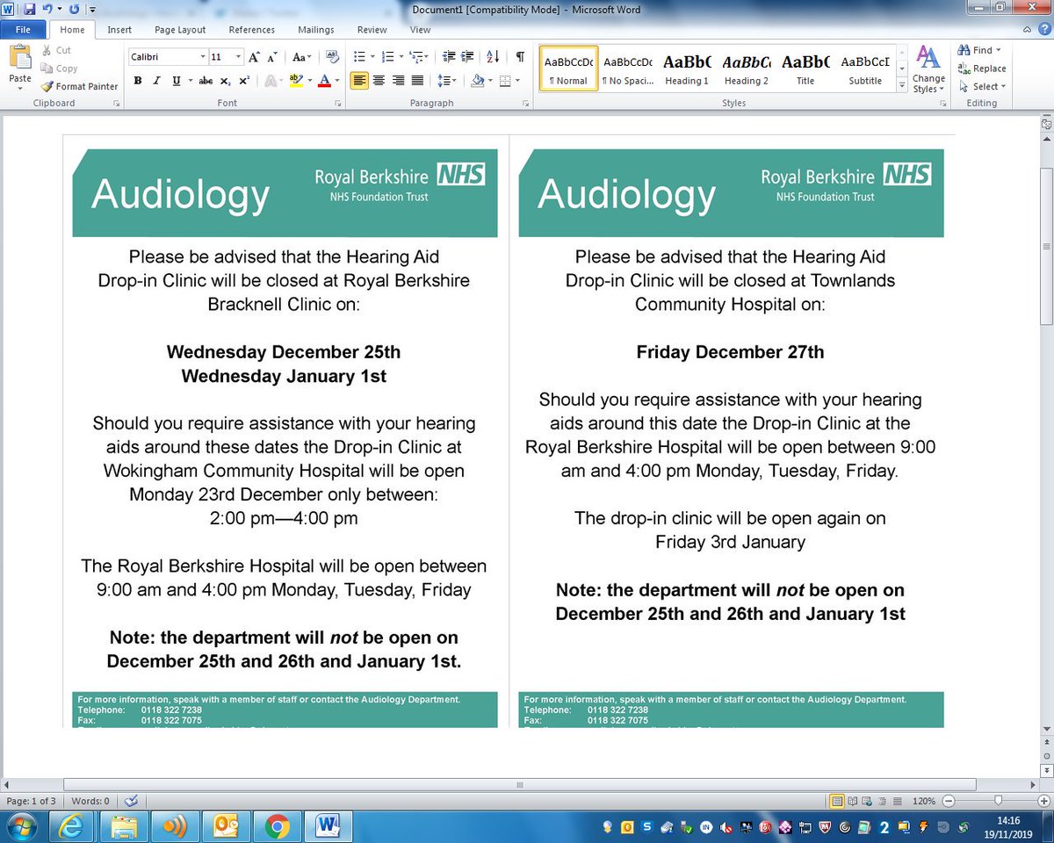Click the Word Help question mark icon
Screen dimensions: 1054x843
coord(1043,30)
